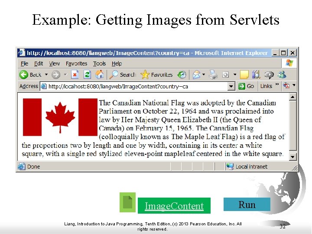The image size is (312, 234).
Task: Click the 'Local intranet' status text
Action: (x=251, y=166)
